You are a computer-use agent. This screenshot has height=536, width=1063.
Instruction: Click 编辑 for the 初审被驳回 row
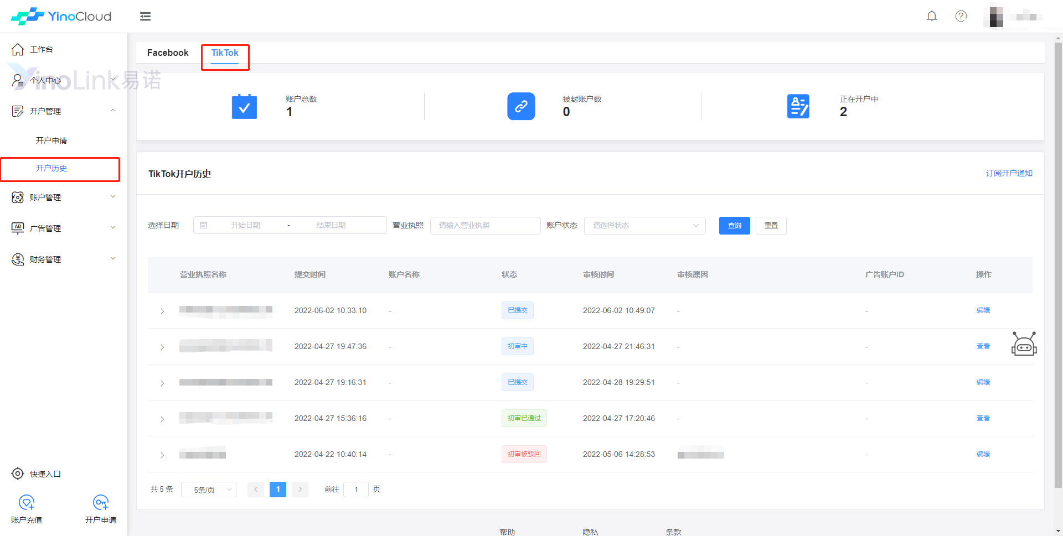click(x=983, y=454)
